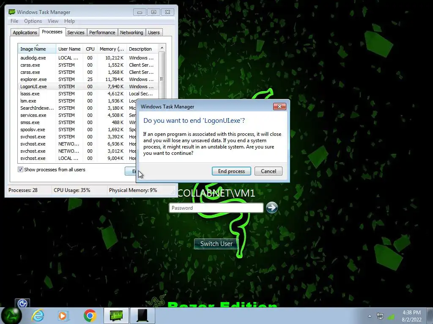Select the svchost.exe row using 9,004 K

(77, 158)
